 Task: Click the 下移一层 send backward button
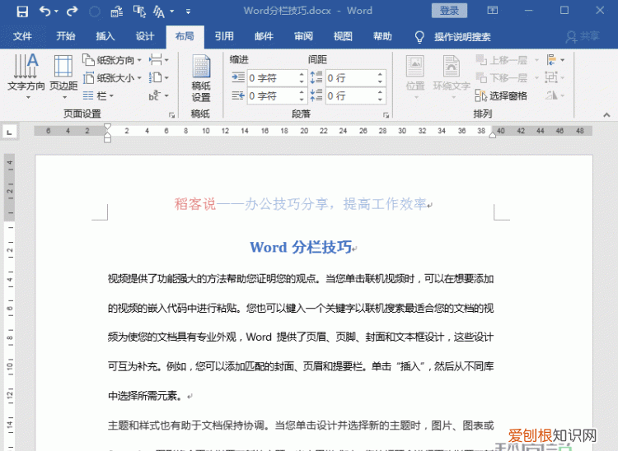point(501,78)
